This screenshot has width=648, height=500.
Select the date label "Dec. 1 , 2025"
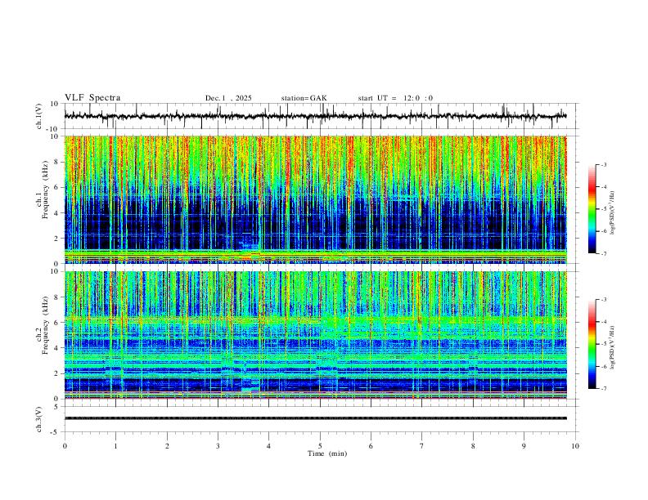coord(228,98)
